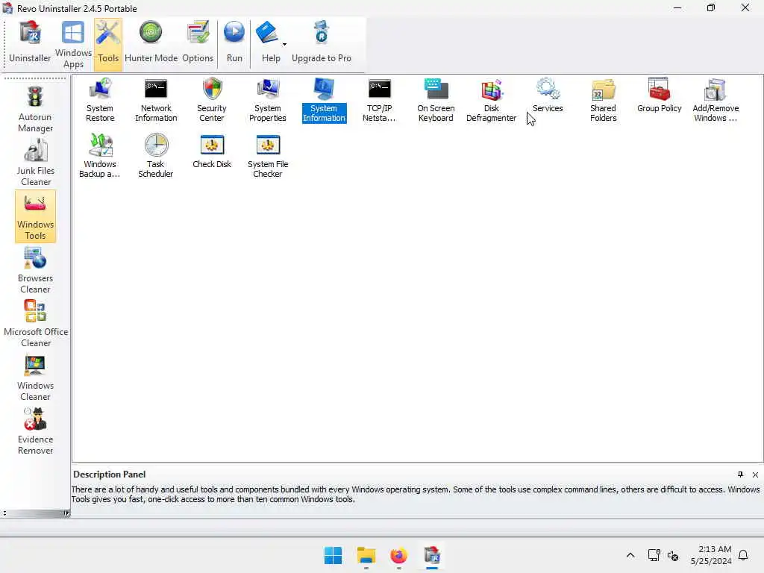Launch Windows Backup tool

coord(100,156)
